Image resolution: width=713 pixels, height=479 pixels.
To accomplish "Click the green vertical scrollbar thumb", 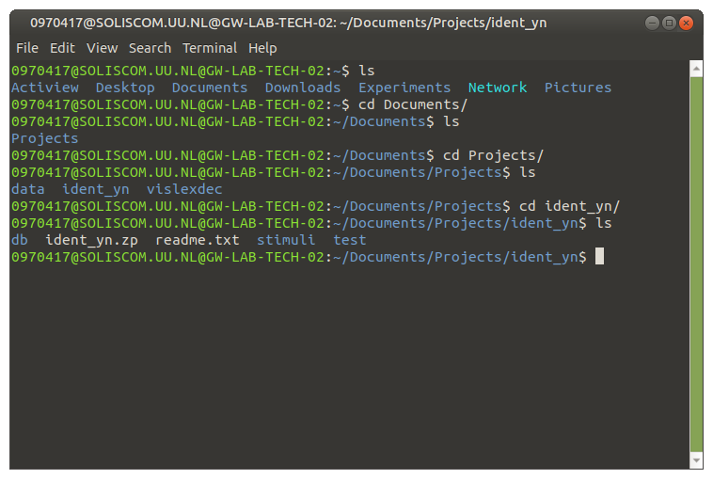I will point(696,264).
